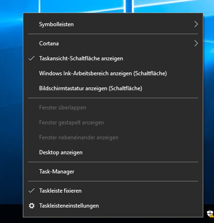Toggle Taskansicht-Schaltfläche anzeigen

[113, 58]
